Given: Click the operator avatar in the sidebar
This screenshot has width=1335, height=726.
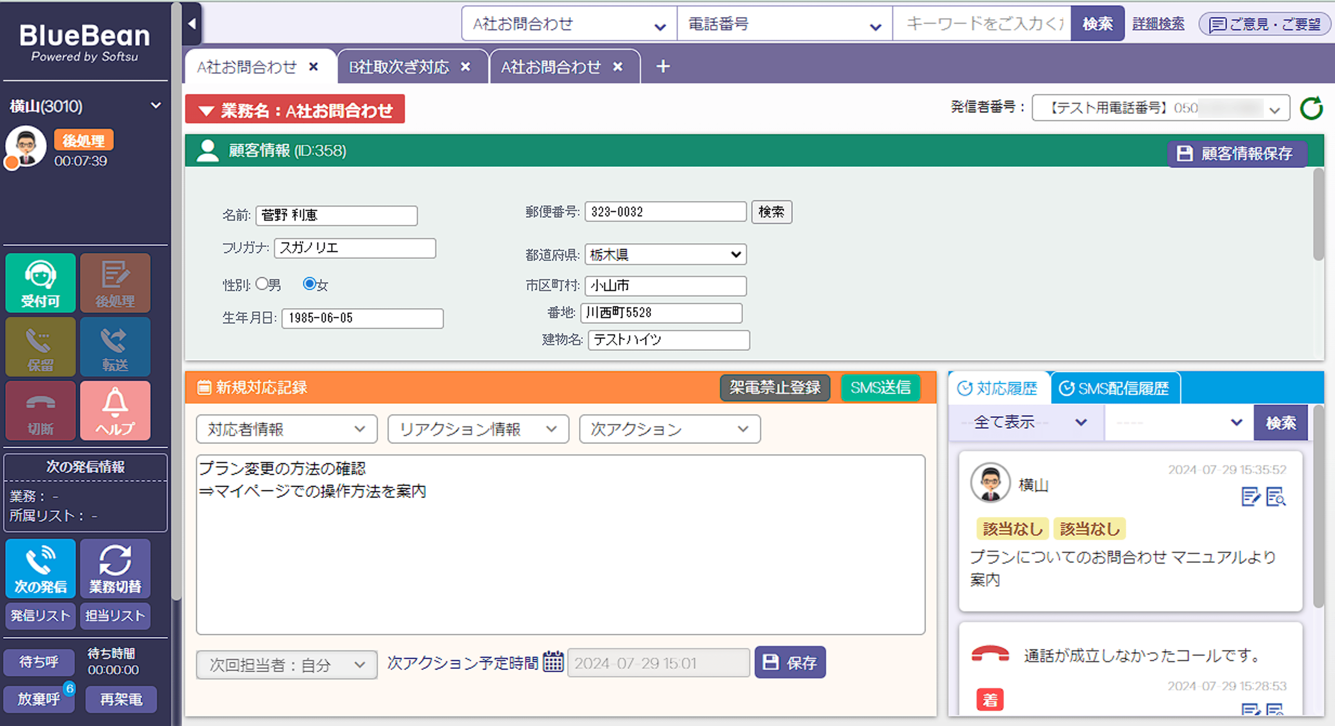Looking at the screenshot, I should 25,147.
